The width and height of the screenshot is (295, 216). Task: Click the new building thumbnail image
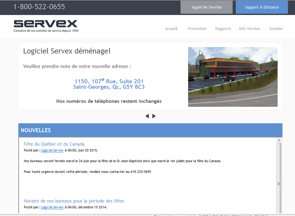click(233, 77)
